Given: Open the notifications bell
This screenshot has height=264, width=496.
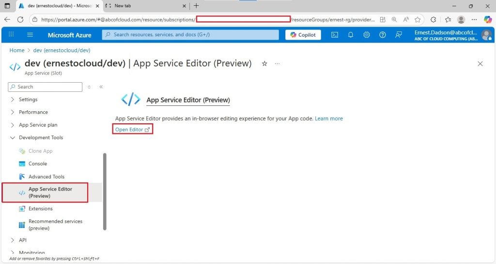Looking at the screenshot, I should (x=351, y=35).
